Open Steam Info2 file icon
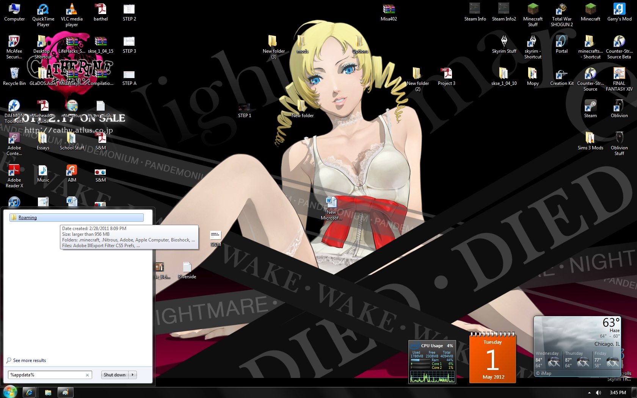637x398 pixels. click(x=504, y=12)
